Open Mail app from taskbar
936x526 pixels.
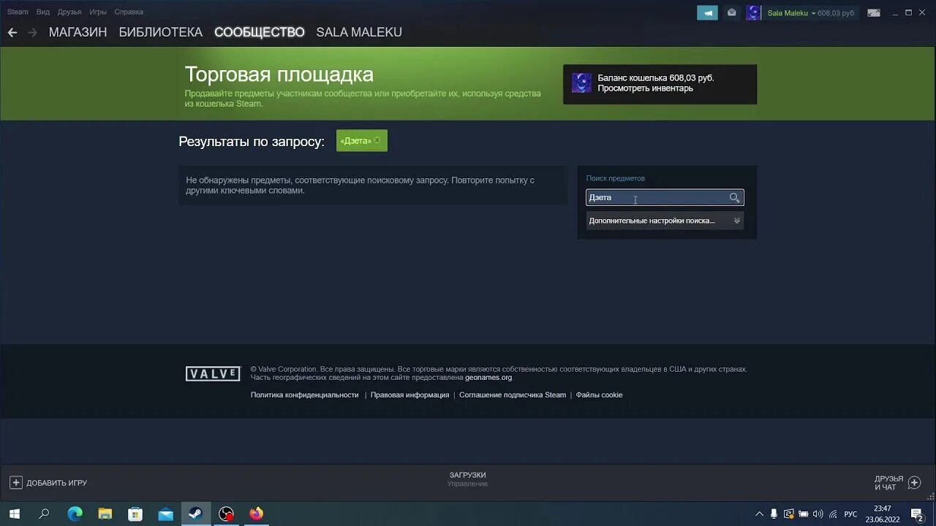[165, 514]
